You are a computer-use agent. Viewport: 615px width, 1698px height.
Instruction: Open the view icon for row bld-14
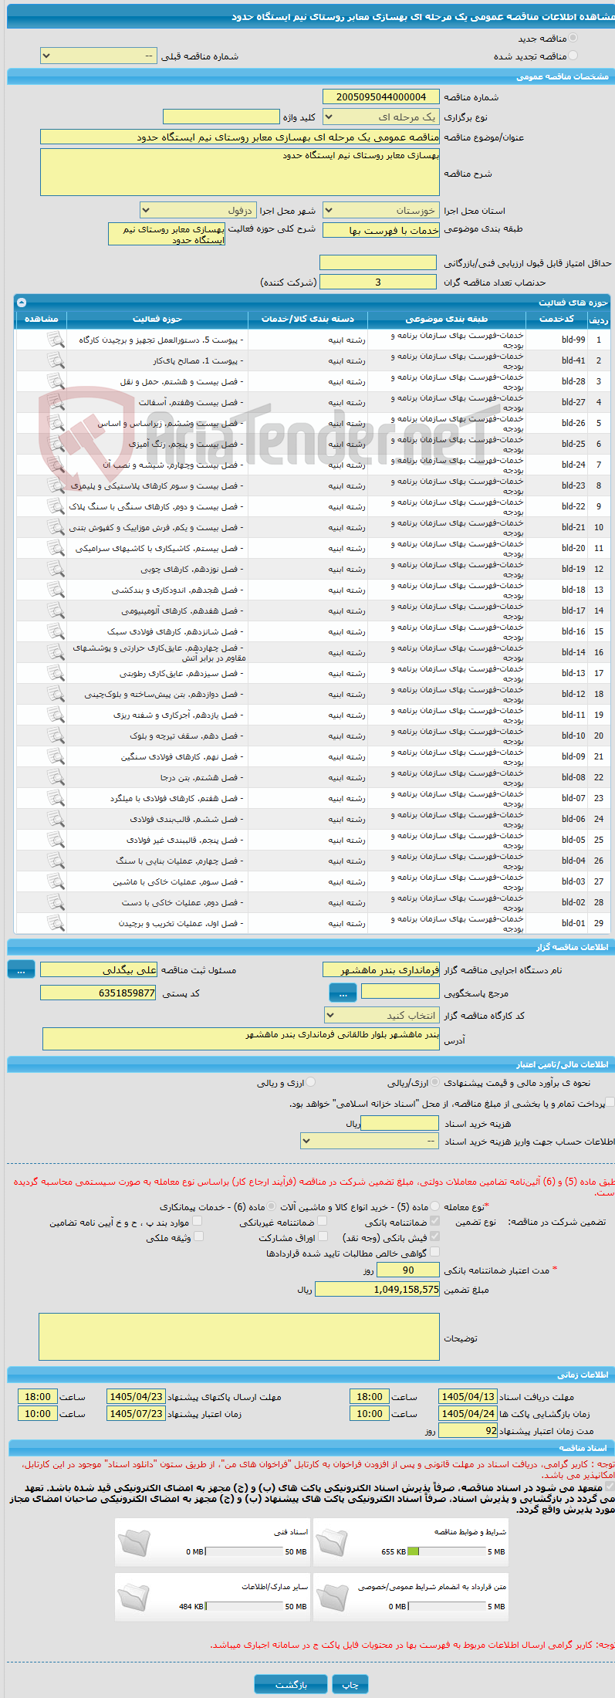[56, 652]
